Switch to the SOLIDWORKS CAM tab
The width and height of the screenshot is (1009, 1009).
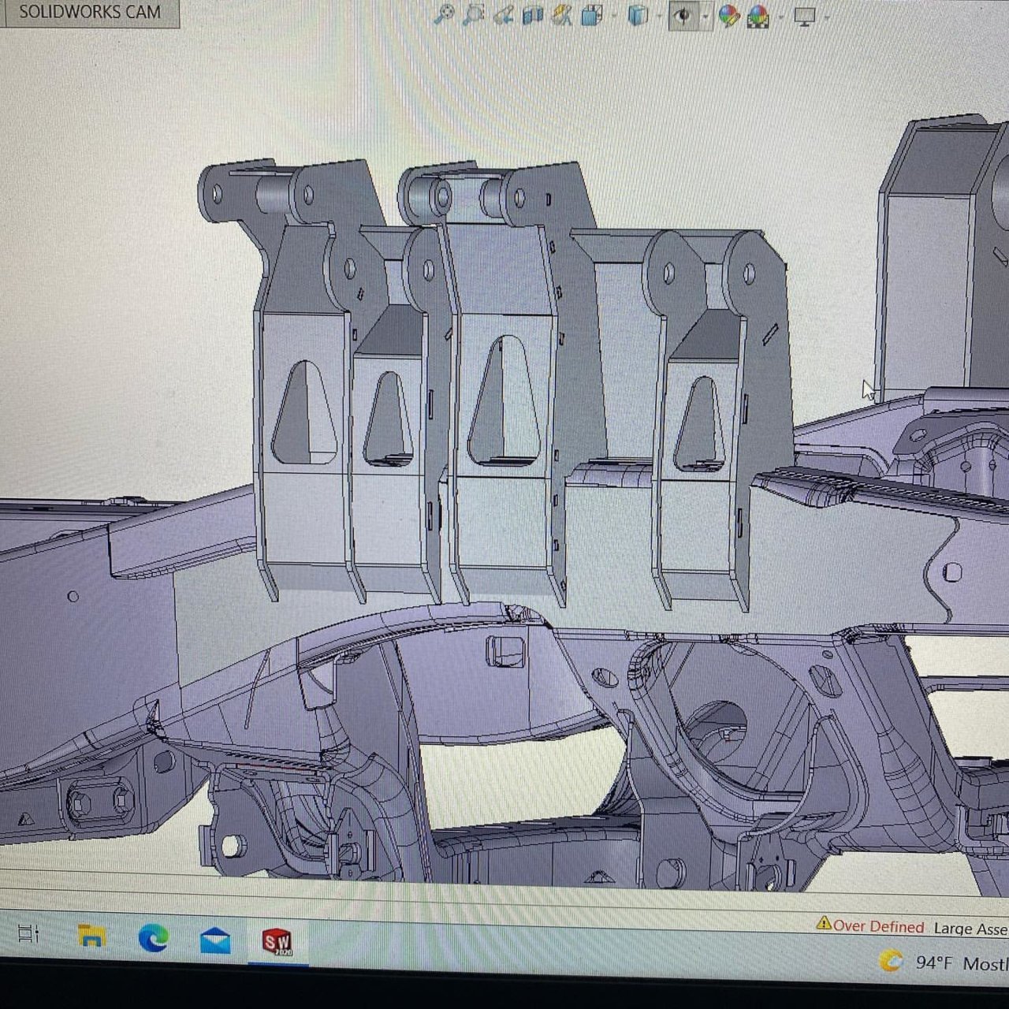click(89, 12)
